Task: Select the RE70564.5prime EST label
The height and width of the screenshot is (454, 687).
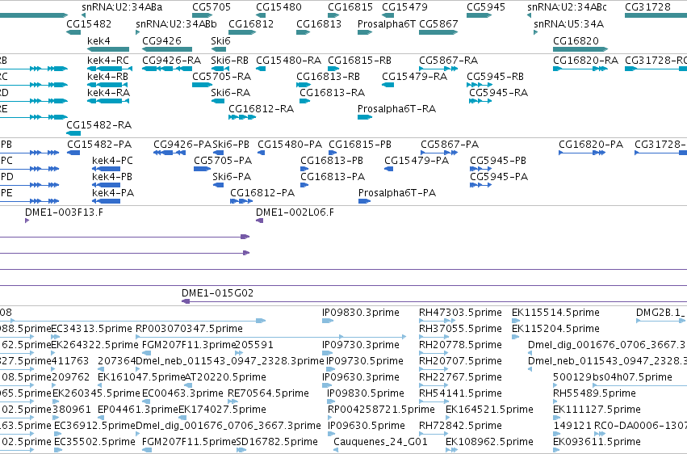Action: [x=268, y=393]
